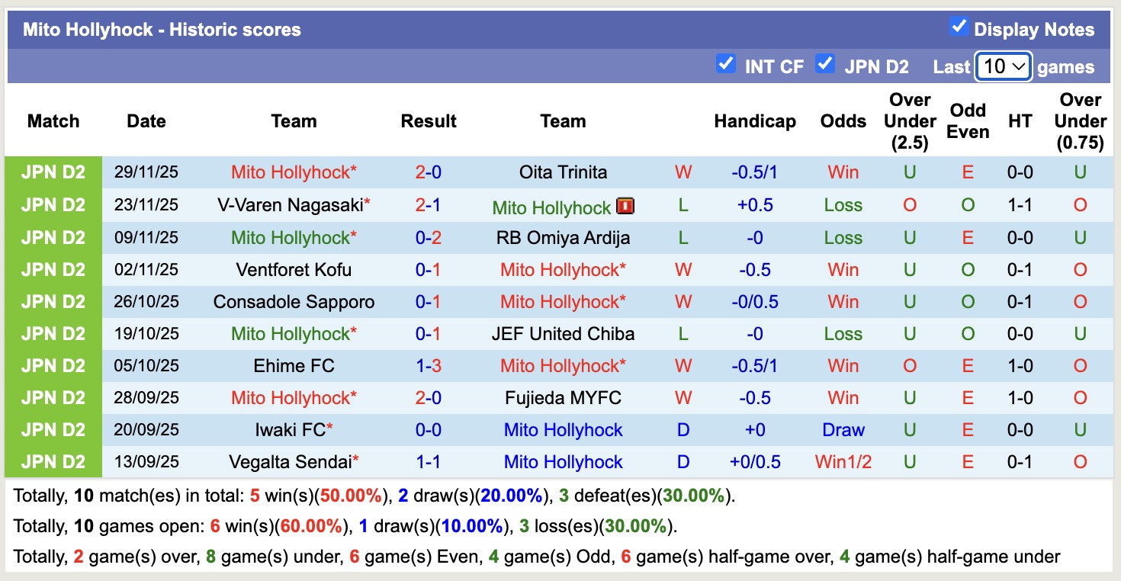Click the 2-0 result against Fujieda MYFC
Viewport: 1121px width, 581px height.
429,397
